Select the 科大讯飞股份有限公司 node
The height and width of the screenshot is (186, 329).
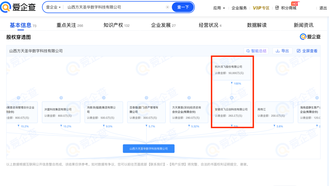[x=232, y=70]
